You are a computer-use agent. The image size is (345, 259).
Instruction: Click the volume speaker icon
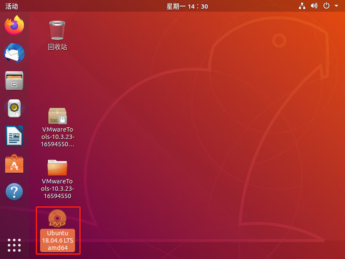click(314, 6)
